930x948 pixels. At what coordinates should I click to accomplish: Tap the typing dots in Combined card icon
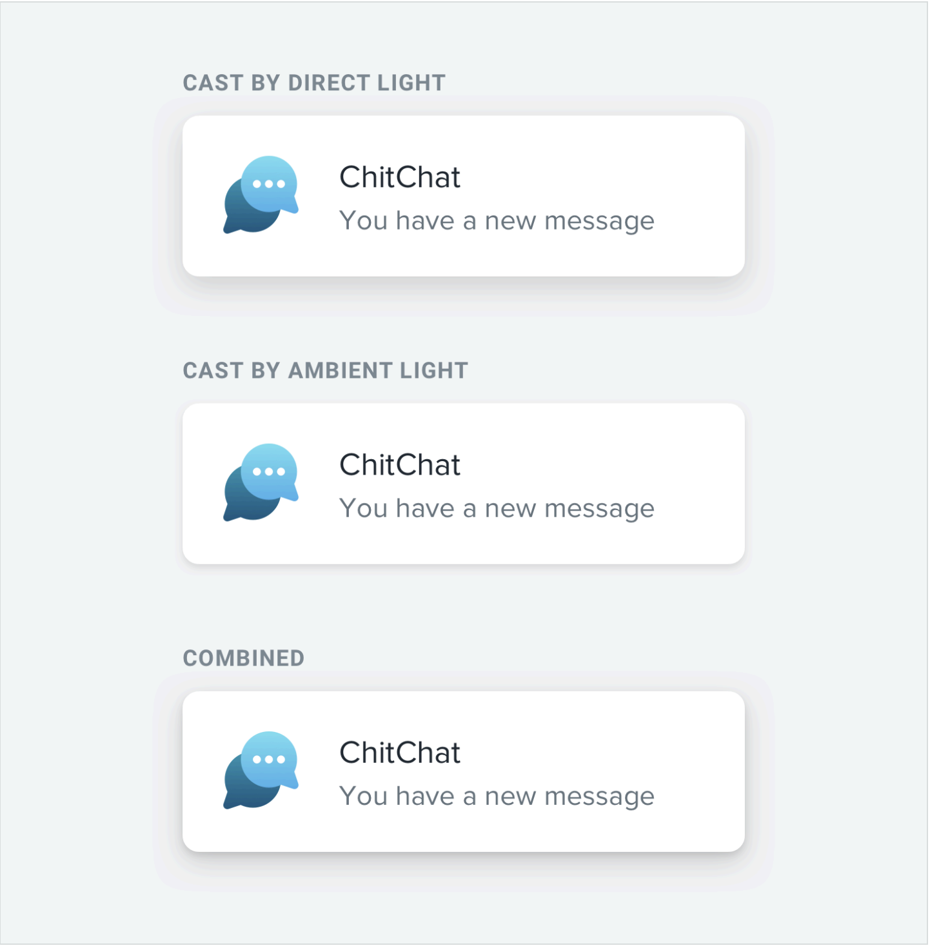pos(269,759)
